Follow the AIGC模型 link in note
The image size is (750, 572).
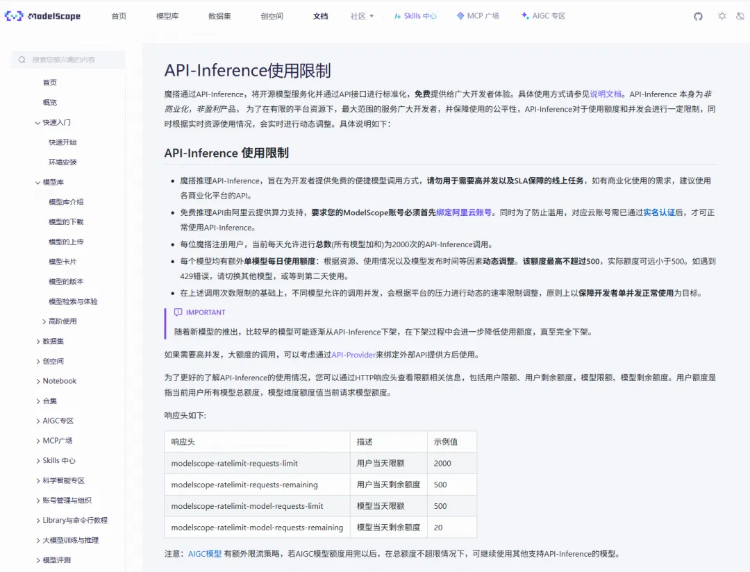(205, 554)
